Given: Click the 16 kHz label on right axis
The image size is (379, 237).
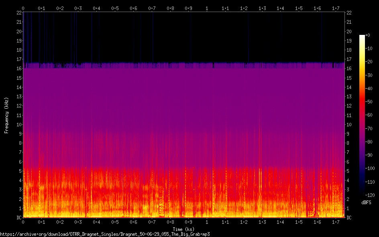Looking at the screenshot, I should 349,69.
